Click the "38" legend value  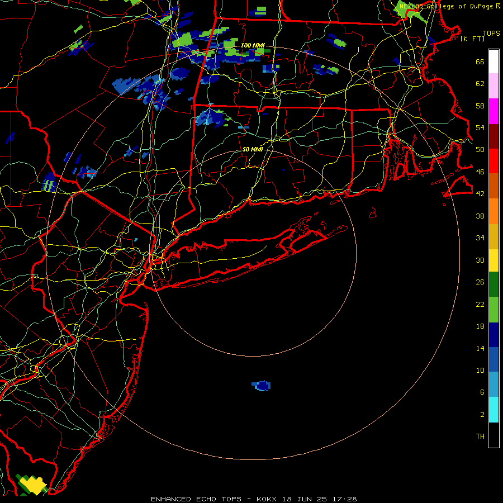[x=480, y=216]
